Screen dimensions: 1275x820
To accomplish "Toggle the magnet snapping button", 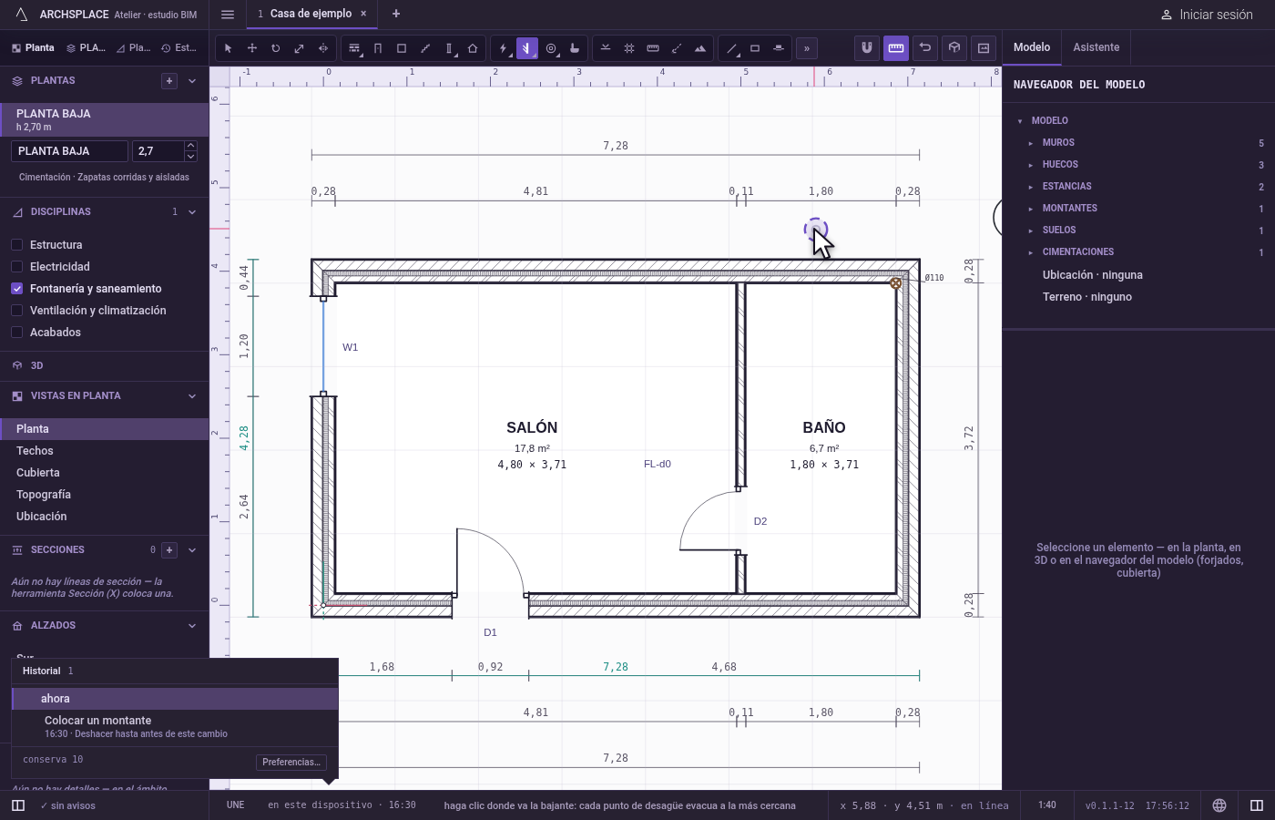I will pos(867,47).
